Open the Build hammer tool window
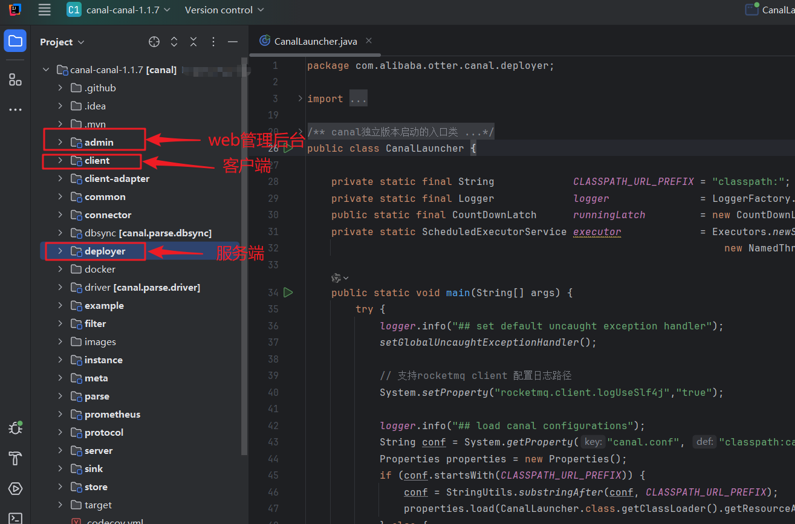This screenshot has height=524, width=795. pos(15,459)
